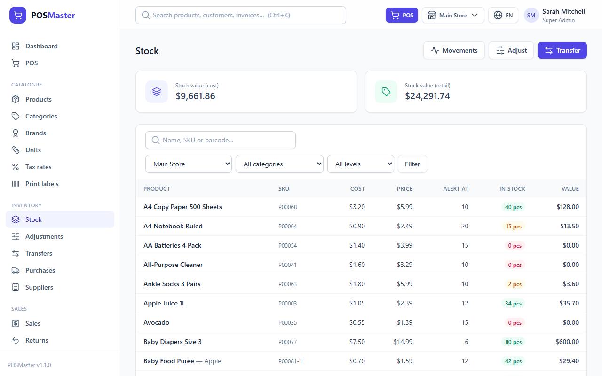Viewport: 602px width, 376px height.
Task: Click the Name, SKU or barcode search box
Action: click(221, 140)
